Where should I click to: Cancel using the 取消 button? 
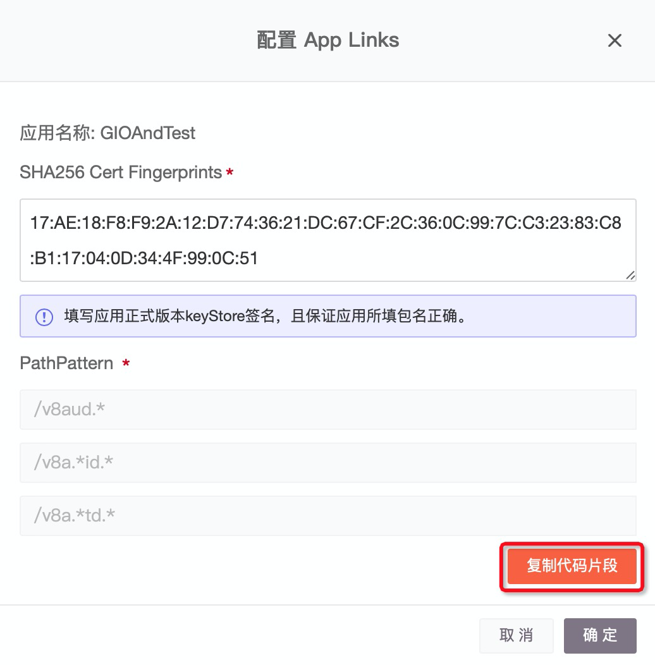(x=517, y=635)
